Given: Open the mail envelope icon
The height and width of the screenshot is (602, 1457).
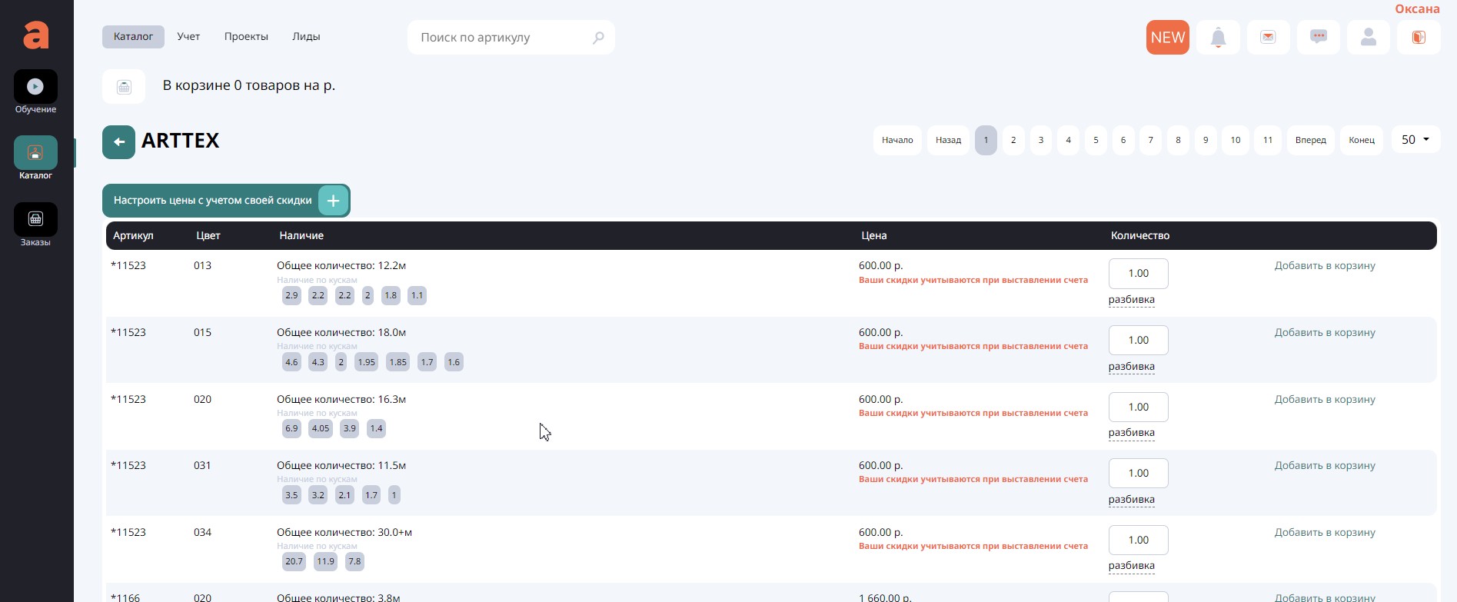Looking at the screenshot, I should tap(1268, 38).
